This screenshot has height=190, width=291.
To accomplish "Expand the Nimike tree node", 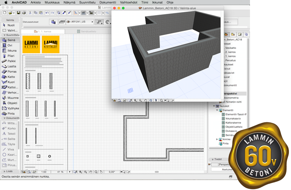I will 217,139.
